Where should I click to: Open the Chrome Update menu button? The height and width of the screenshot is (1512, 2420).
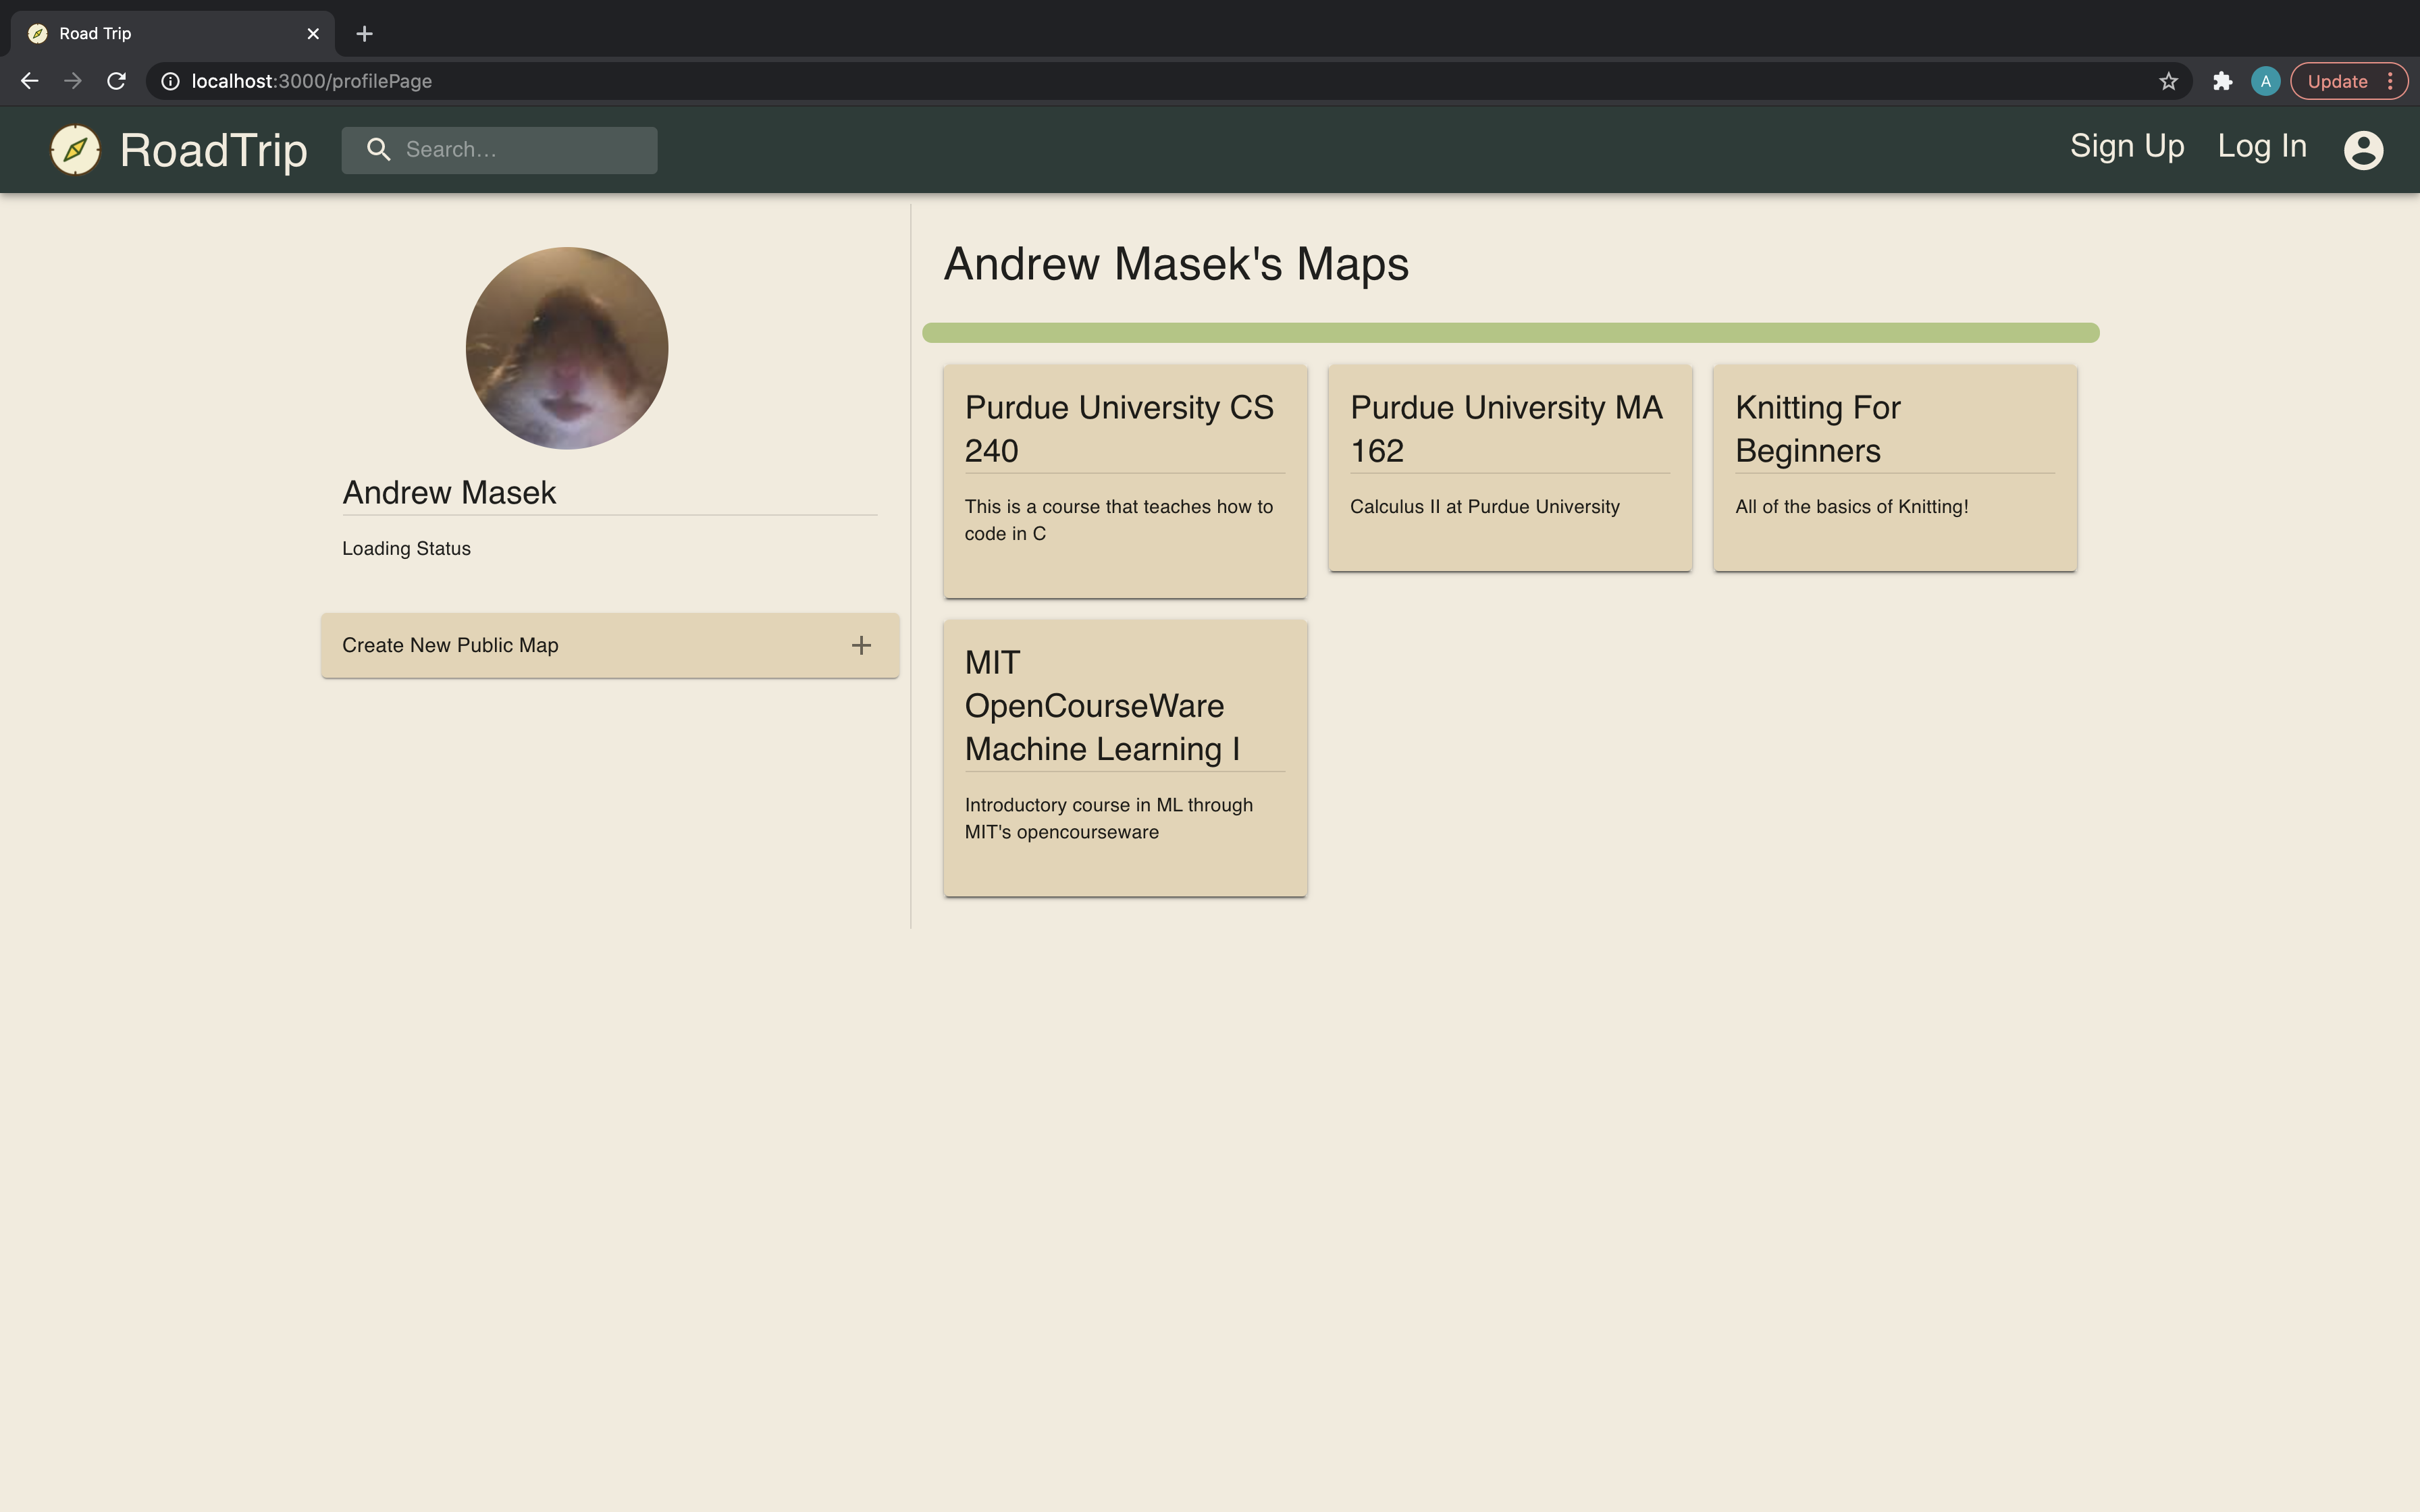(2347, 82)
